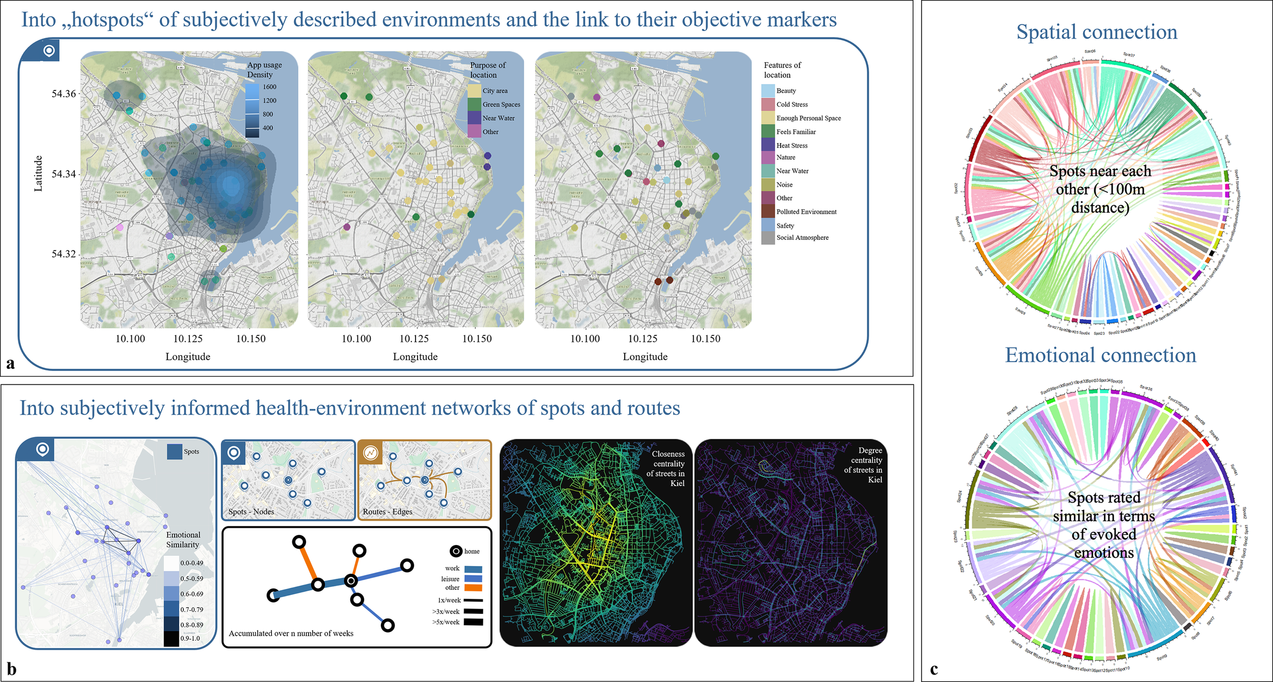This screenshot has width=1273, height=682.
Task: Click the blue Spots legend square
Action: click(175, 451)
